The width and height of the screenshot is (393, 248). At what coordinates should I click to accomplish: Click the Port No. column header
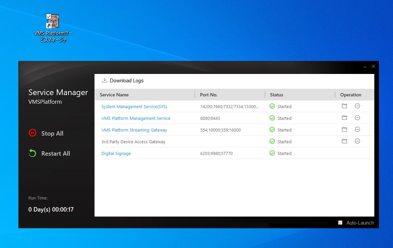(209, 95)
